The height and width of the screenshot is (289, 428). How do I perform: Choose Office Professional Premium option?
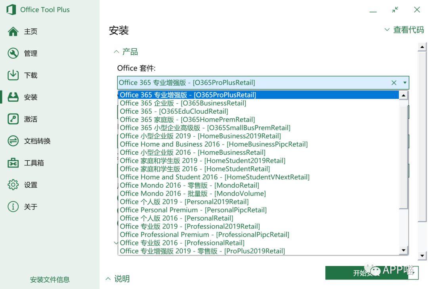click(x=259, y=234)
